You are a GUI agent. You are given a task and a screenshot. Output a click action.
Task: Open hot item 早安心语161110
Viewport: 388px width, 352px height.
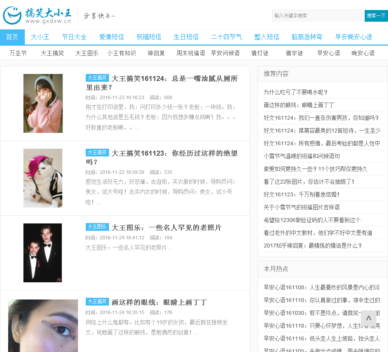[x=322, y=300]
